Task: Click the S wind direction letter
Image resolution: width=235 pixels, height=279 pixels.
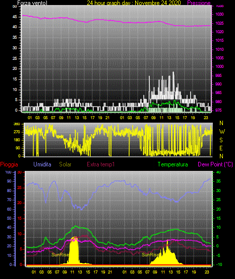Action: (221, 140)
